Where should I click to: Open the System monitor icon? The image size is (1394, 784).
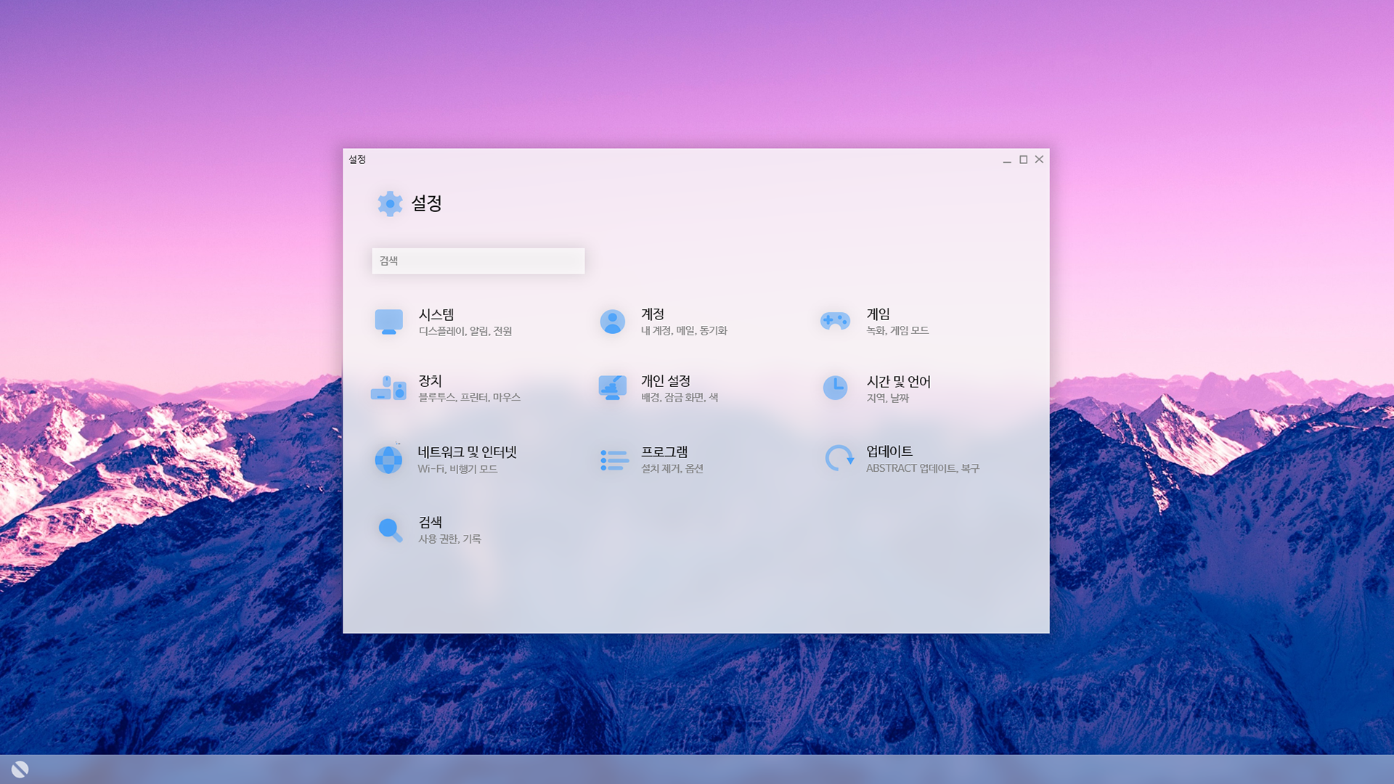(x=388, y=322)
